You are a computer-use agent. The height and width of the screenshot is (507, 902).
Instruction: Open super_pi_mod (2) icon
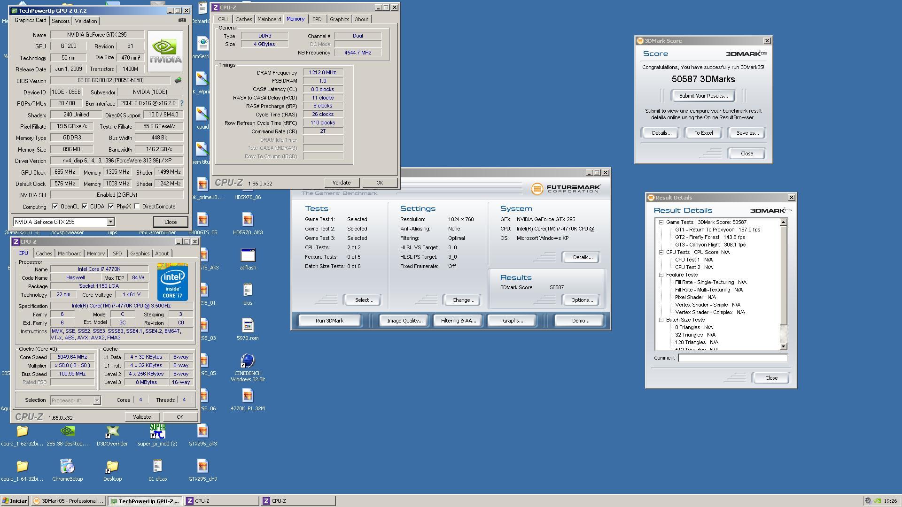[157, 435]
